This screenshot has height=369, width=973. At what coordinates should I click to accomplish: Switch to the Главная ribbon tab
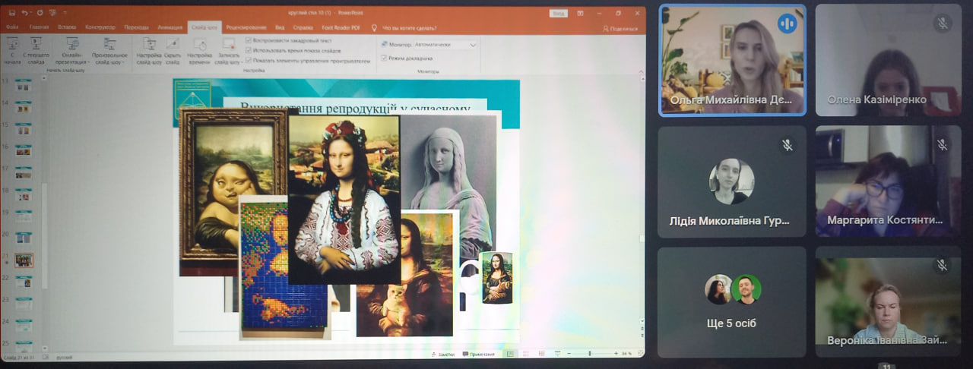point(39,27)
